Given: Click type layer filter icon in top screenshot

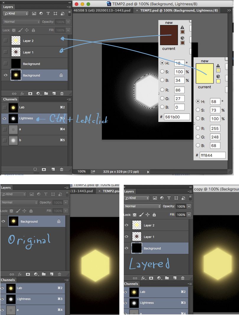Looking at the screenshot, I should [x=48, y=14].
